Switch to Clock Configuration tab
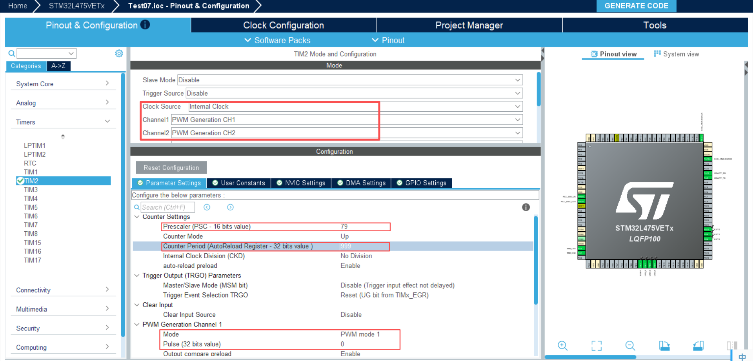Image resolution: width=753 pixels, height=361 pixels. (284, 25)
